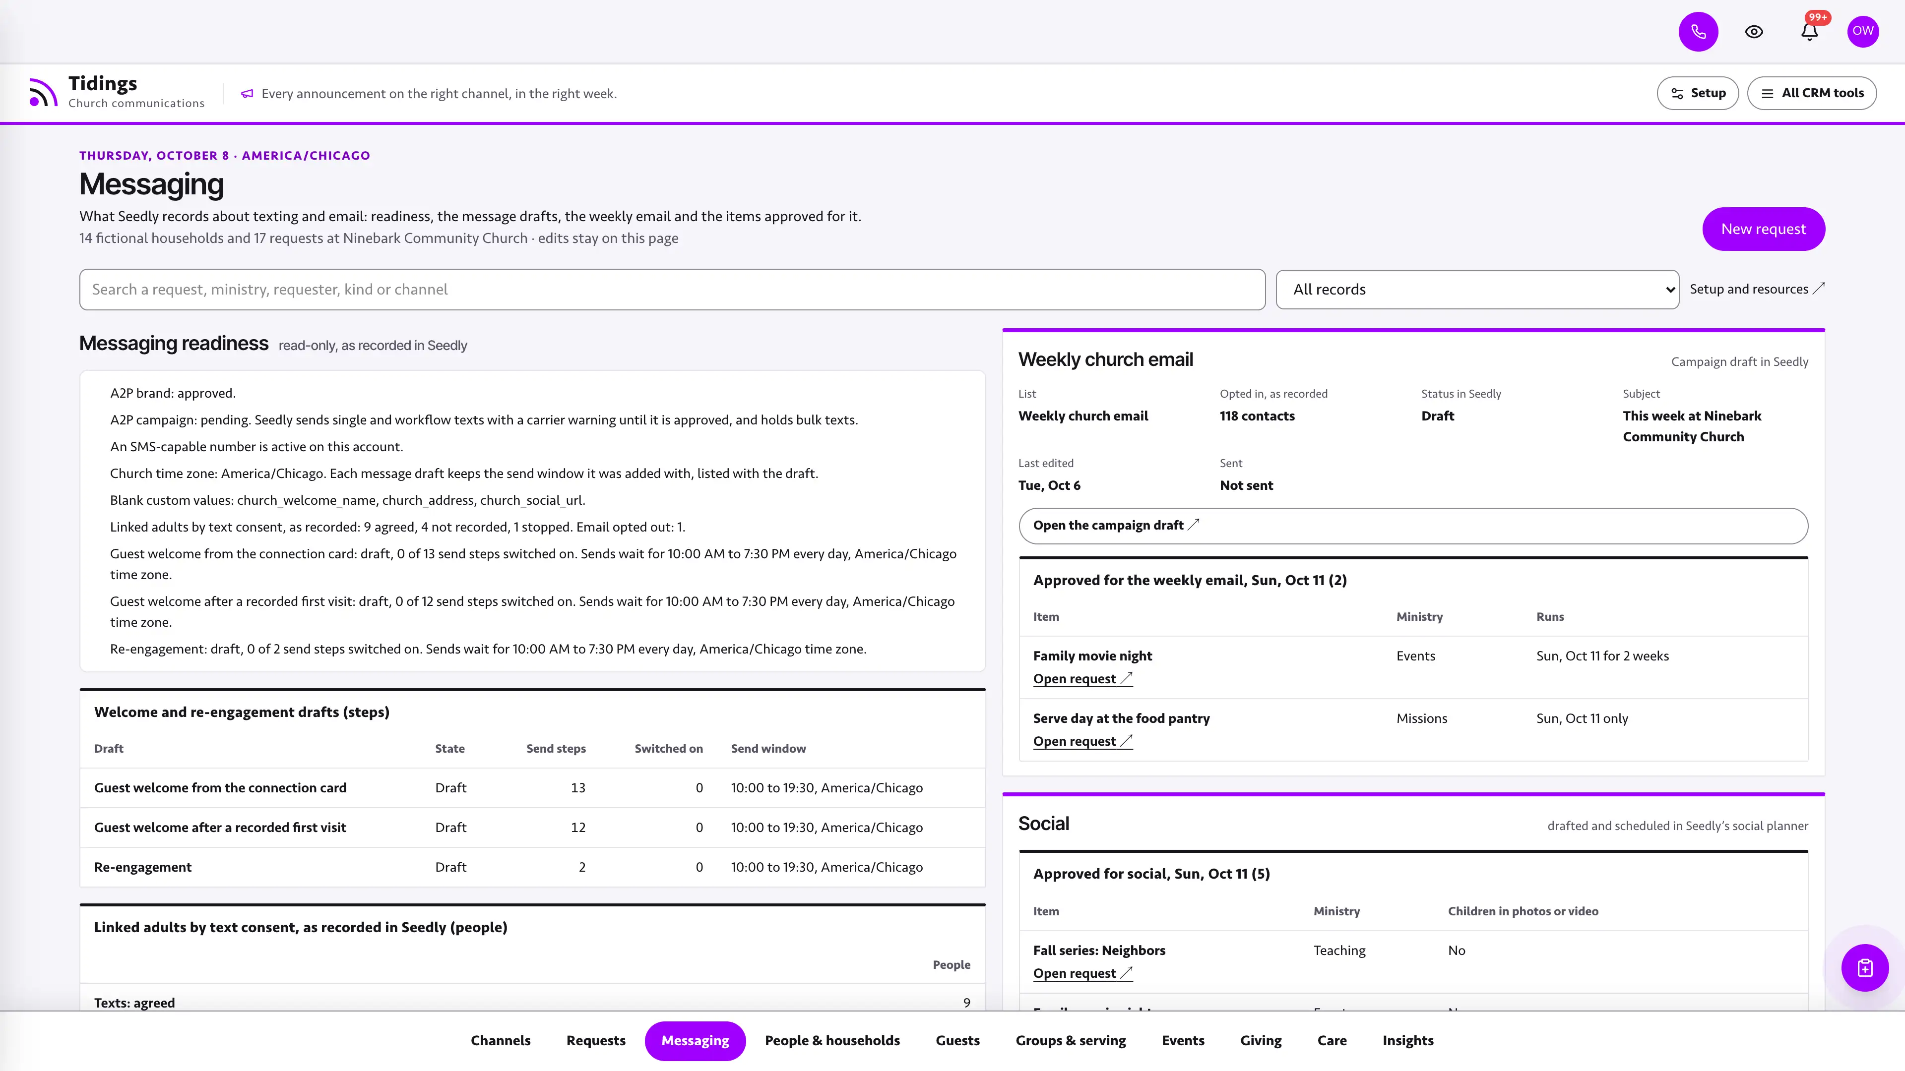Follow the Setup and resources link

tap(1756, 289)
